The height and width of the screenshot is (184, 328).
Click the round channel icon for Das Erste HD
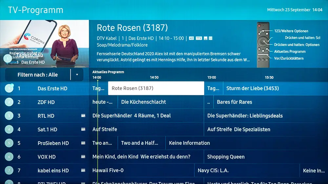point(9,89)
